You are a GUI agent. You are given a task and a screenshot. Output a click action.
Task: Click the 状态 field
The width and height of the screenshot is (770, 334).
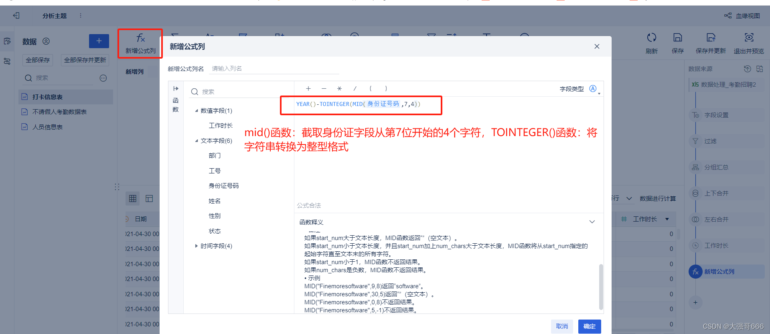pyautogui.click(x=215, y=231)
